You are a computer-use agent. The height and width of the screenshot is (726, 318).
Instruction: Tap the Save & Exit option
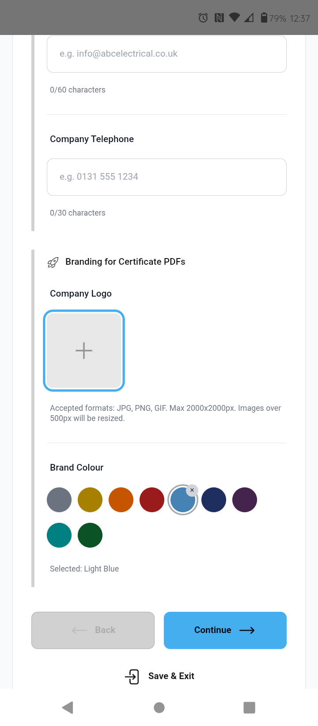(171, 676)
